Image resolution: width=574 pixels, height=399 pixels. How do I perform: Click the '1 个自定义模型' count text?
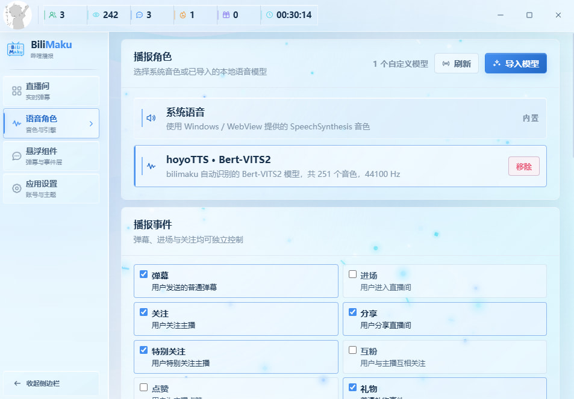coord(400,64)
